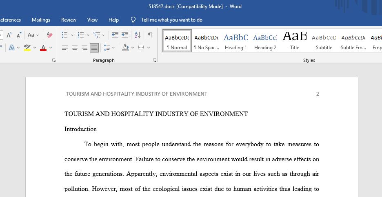Click Line and Paragraph Spacing icon
This screenshot has width=382, height=197.
107,48
